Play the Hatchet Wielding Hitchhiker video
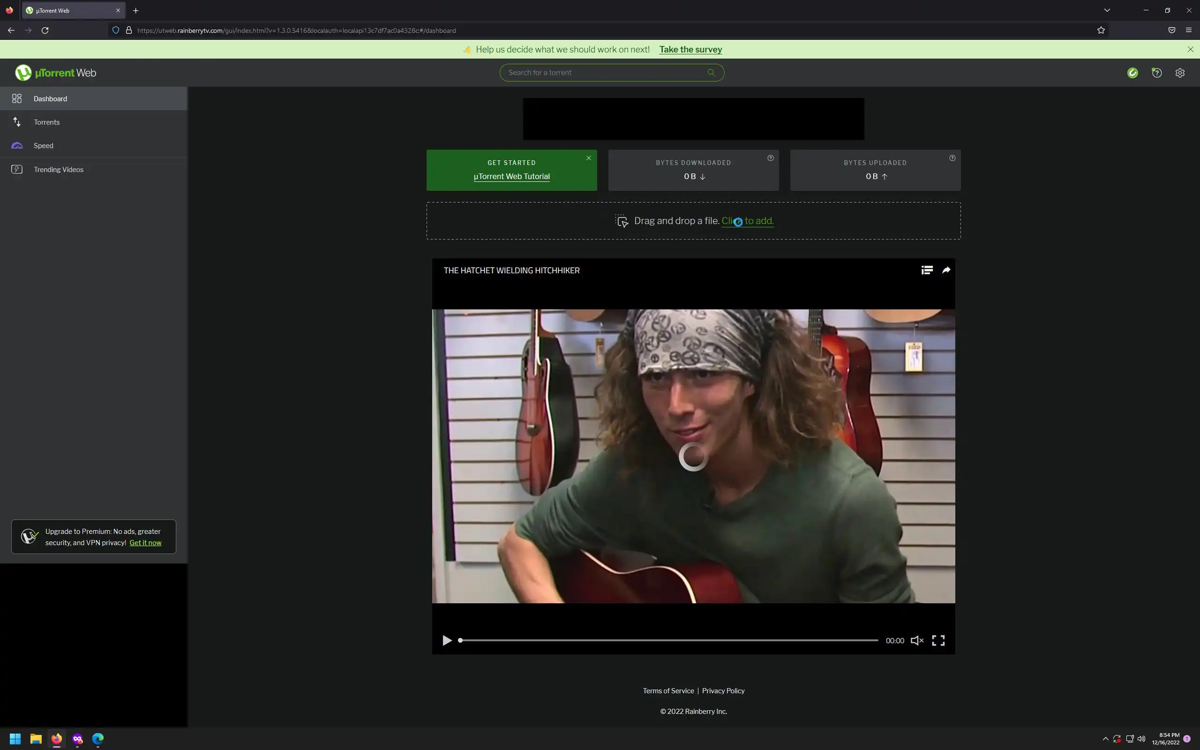Image resolution: width=1200 pixels, height=750 pixels. click(447, 640)
